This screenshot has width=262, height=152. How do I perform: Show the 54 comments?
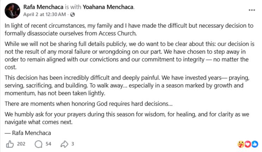click(49, 144)
